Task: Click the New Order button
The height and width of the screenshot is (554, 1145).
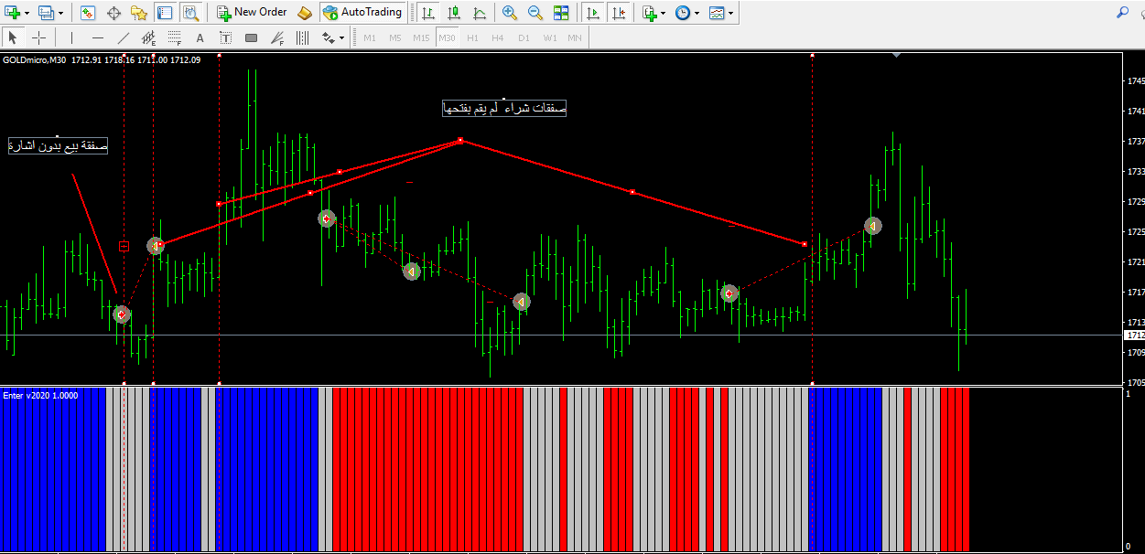Action: [253, 13]
